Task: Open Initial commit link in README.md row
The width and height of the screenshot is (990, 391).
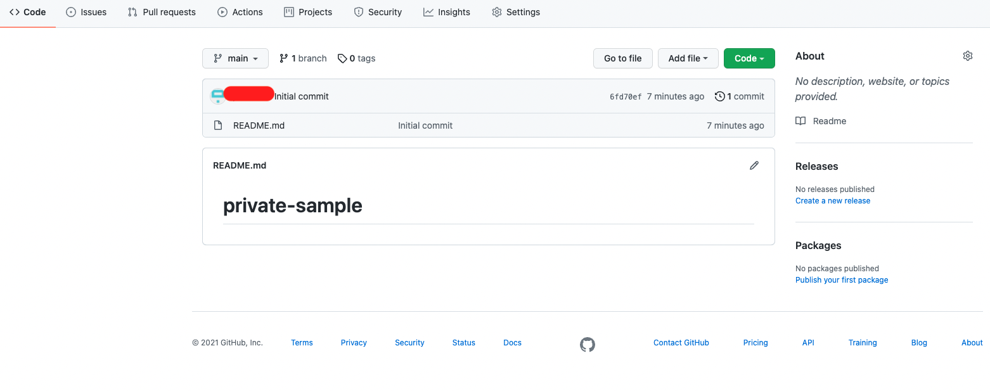Action: tap(425, 125)
